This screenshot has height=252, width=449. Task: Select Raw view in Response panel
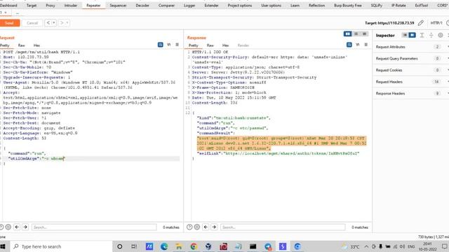pyautogui.click(x=210, y=45)
